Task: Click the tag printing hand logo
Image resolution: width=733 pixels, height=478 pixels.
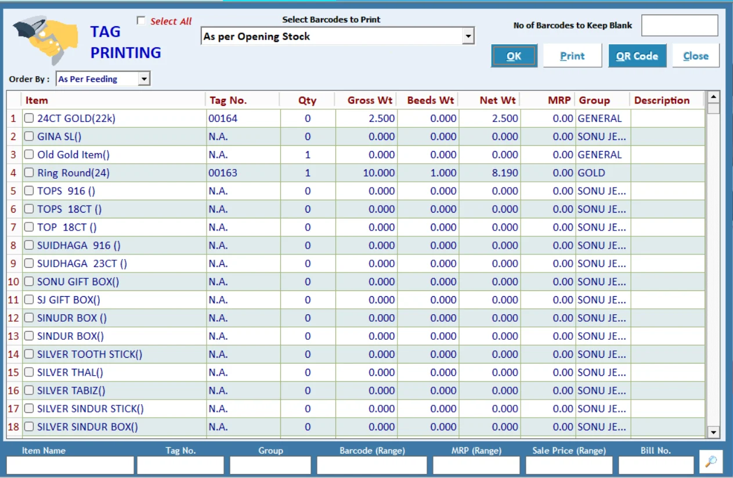Action: click(x=45, y=39)
